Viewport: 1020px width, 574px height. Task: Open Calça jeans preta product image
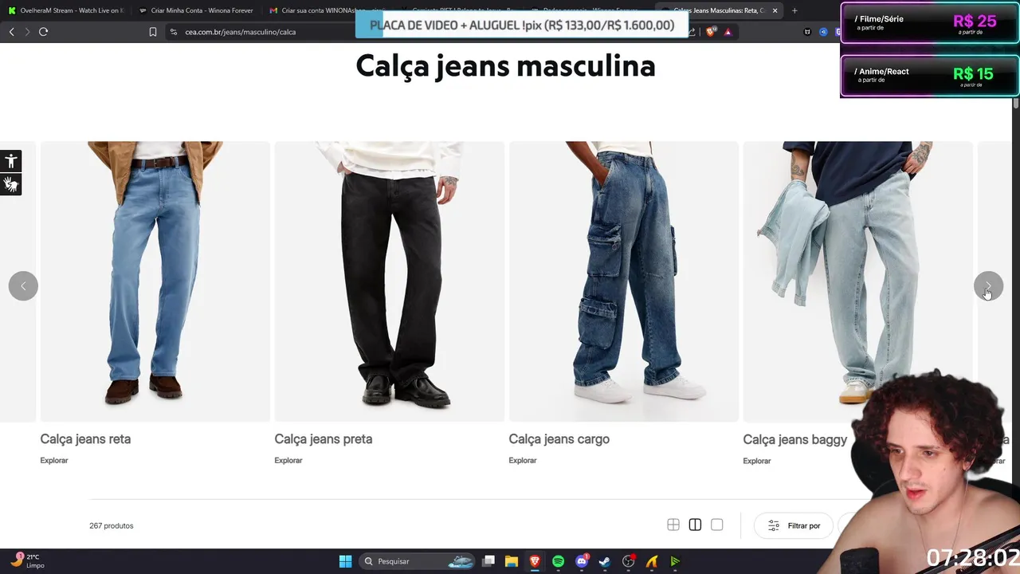click(390, 281)
